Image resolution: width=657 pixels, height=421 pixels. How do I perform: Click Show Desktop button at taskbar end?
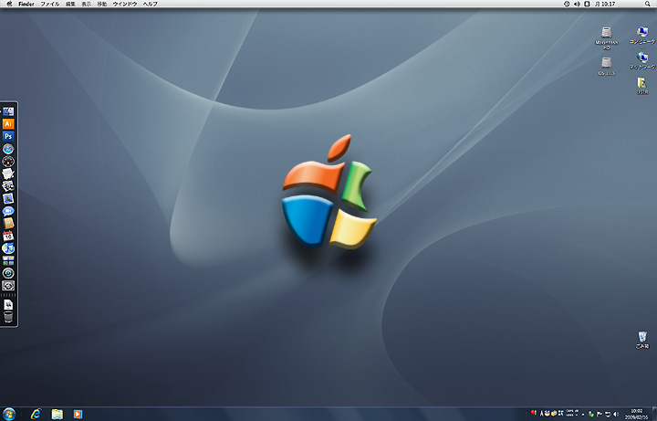click(654, 414)
